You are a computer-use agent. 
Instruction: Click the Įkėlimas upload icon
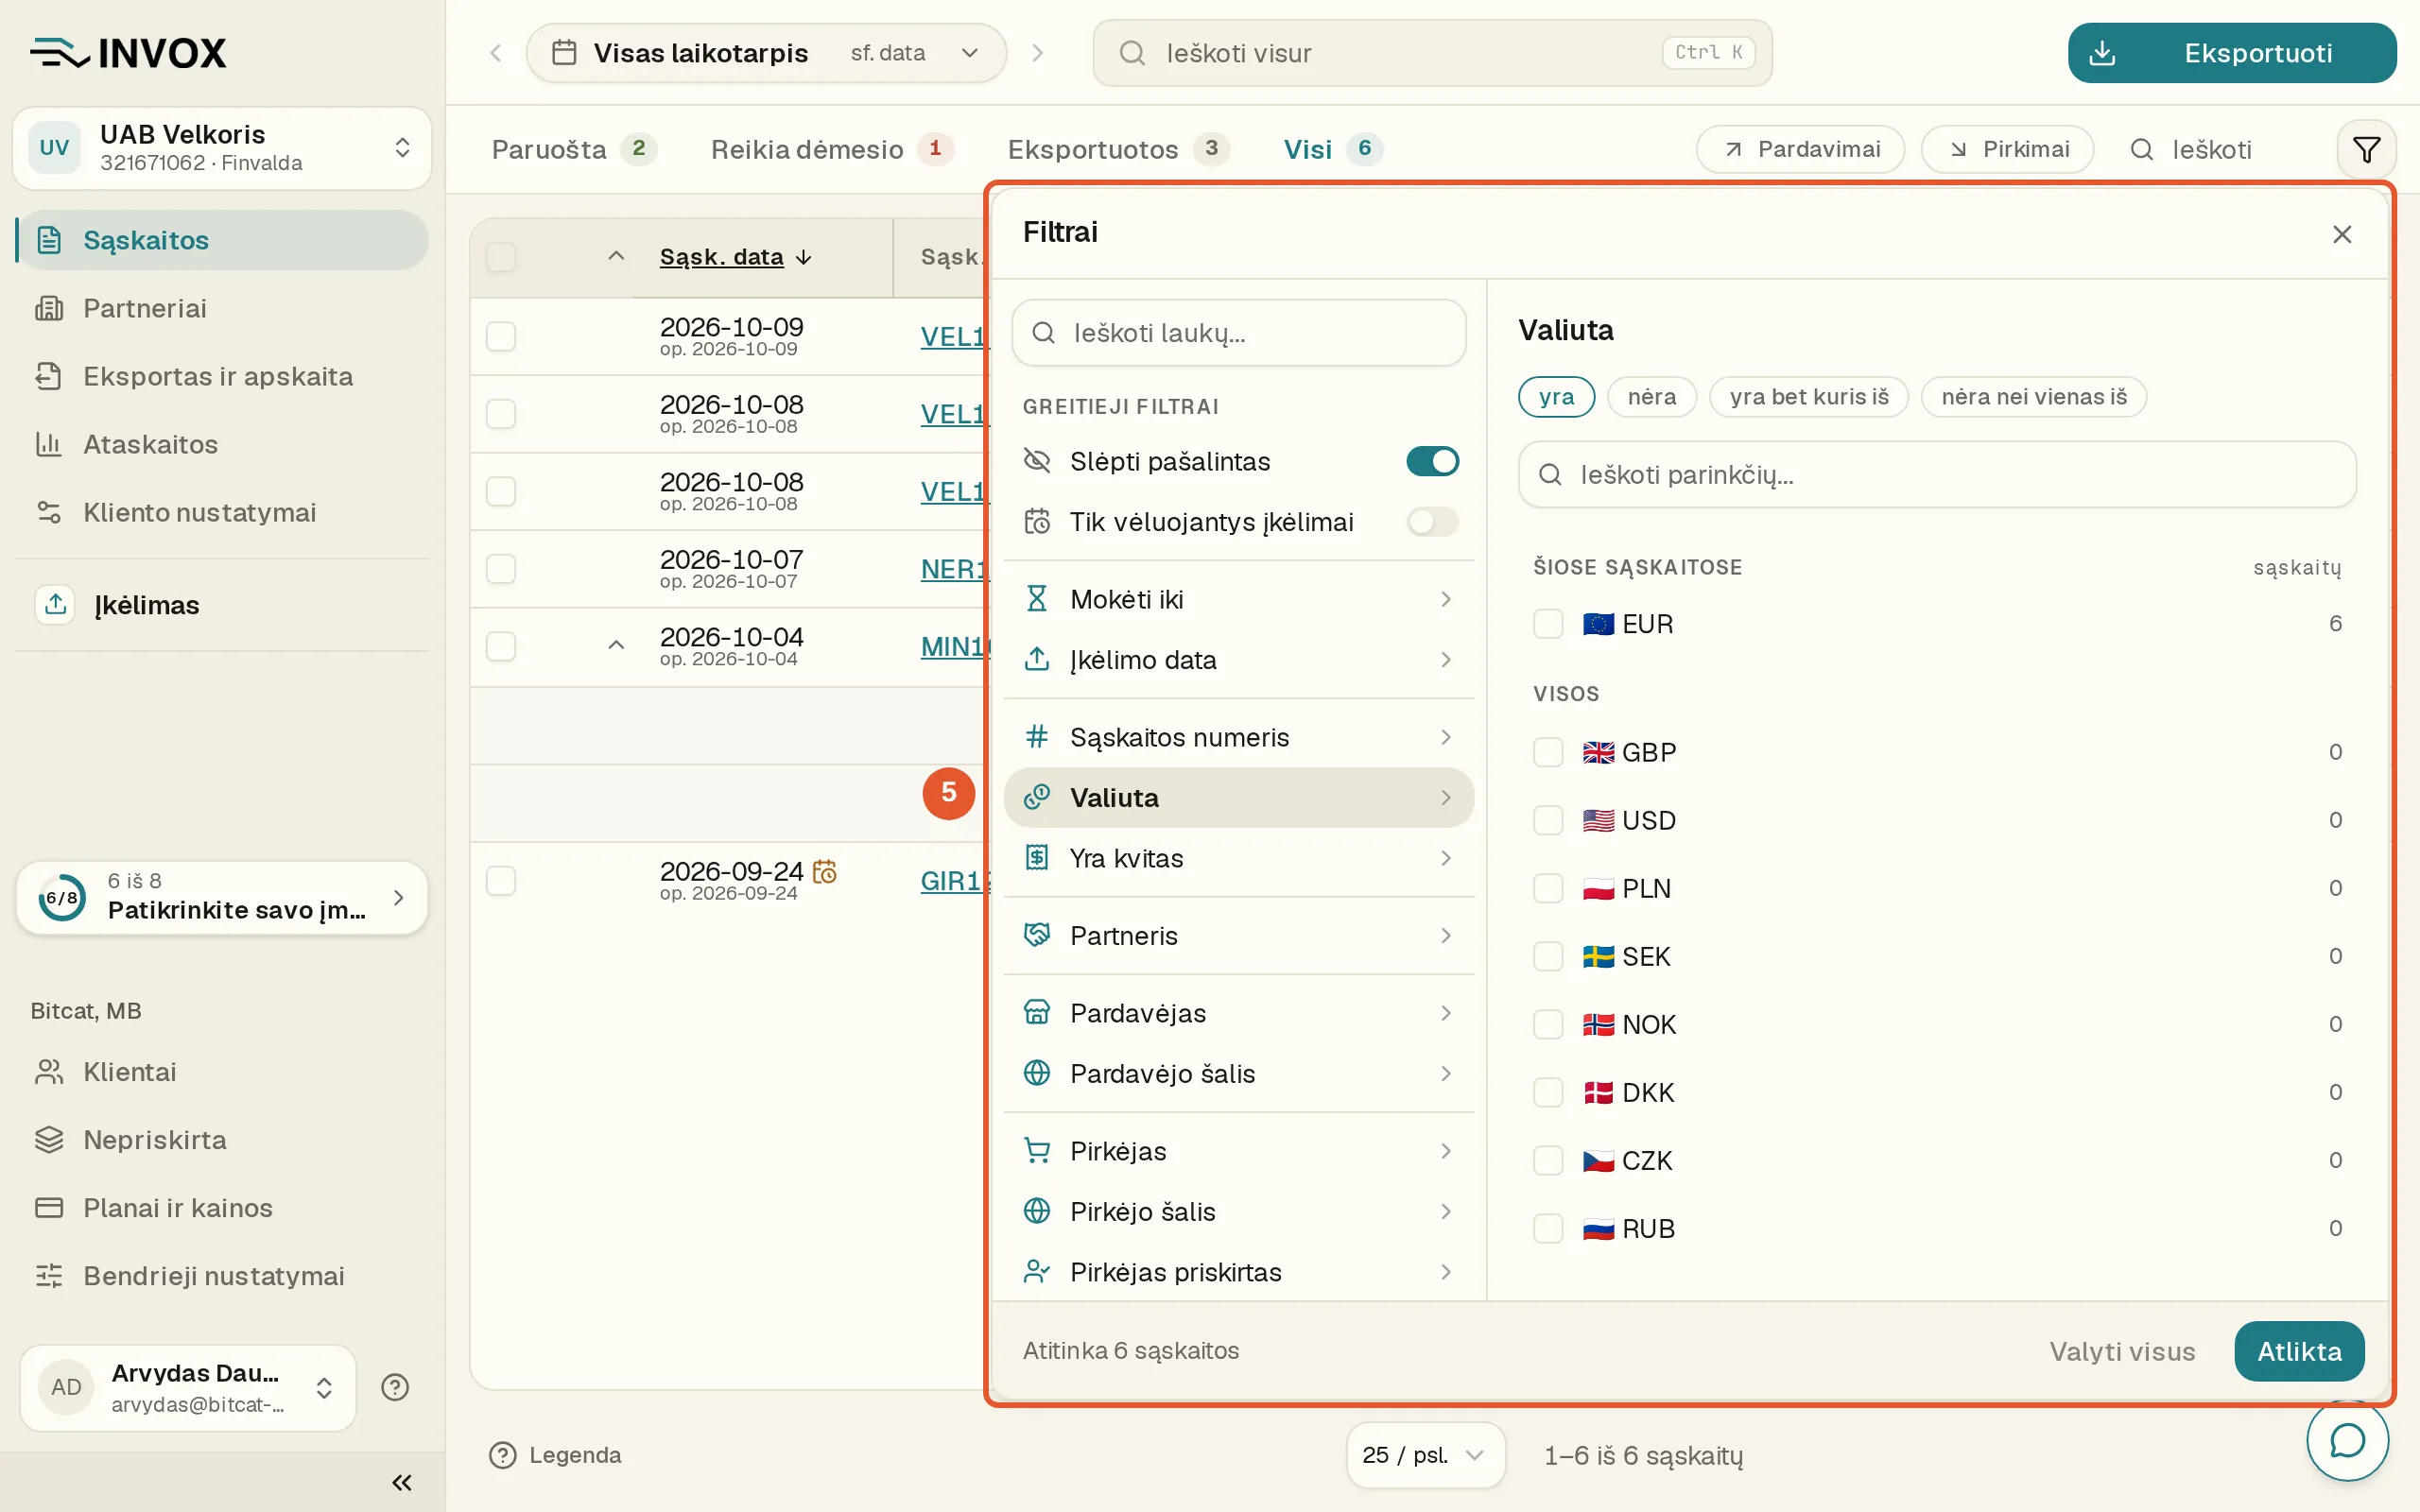(x=56, y=604)
